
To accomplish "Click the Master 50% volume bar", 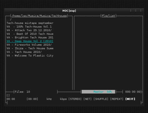I will click(x=98, y=92).
